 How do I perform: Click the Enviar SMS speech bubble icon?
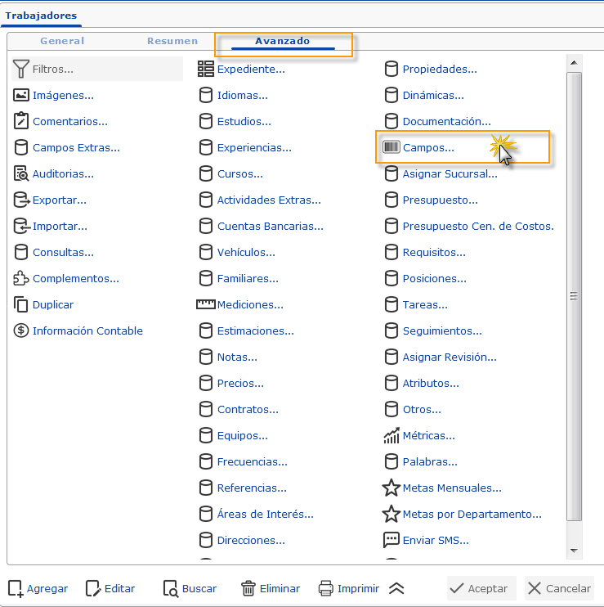[x=391, y=541]
